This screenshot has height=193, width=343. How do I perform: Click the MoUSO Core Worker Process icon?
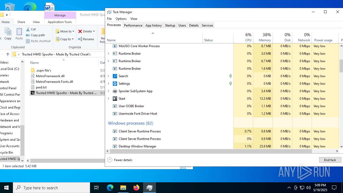pos(115,46)
